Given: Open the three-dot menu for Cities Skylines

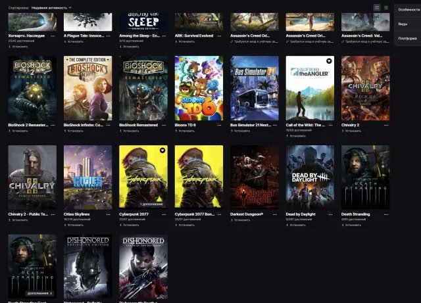Looking at the screenshot, I should pyautogui.click(x=108, y=214).
